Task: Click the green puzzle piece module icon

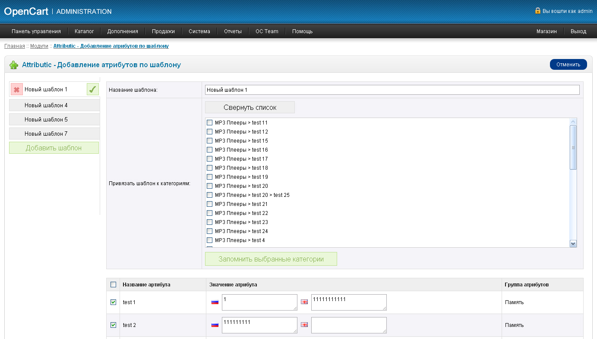Action: [x=14, y=65]
